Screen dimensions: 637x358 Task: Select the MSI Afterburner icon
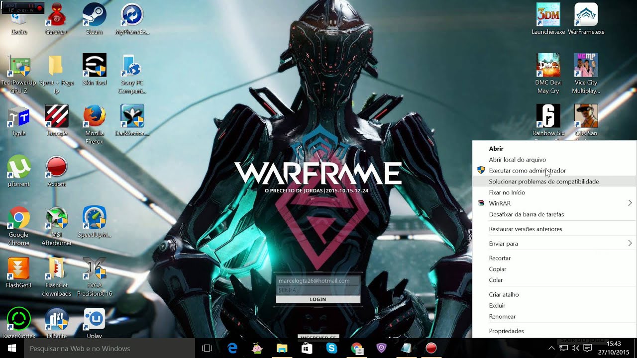pos(56,226)
